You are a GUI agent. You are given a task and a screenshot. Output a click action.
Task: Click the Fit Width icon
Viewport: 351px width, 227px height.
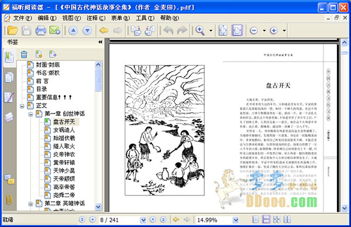[238, 30]
